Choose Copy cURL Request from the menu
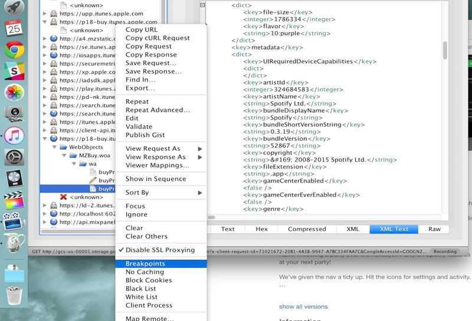 160,38
